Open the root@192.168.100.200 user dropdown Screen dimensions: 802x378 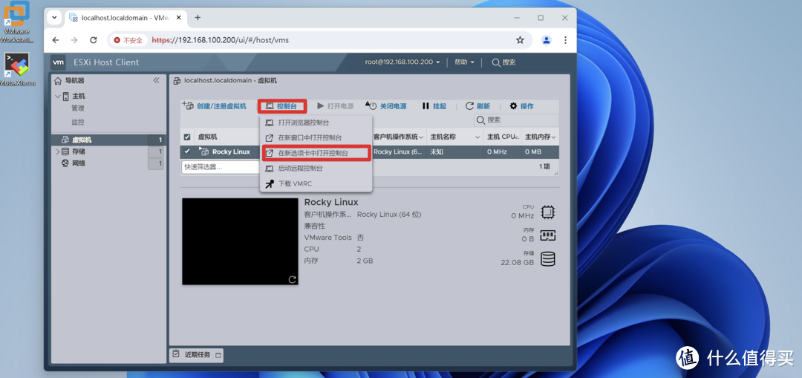pyautogui.click(x=402, y=62)
